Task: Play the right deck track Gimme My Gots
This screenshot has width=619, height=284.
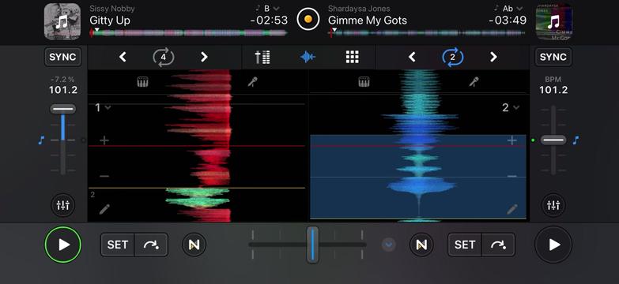Action: (553, 245)
